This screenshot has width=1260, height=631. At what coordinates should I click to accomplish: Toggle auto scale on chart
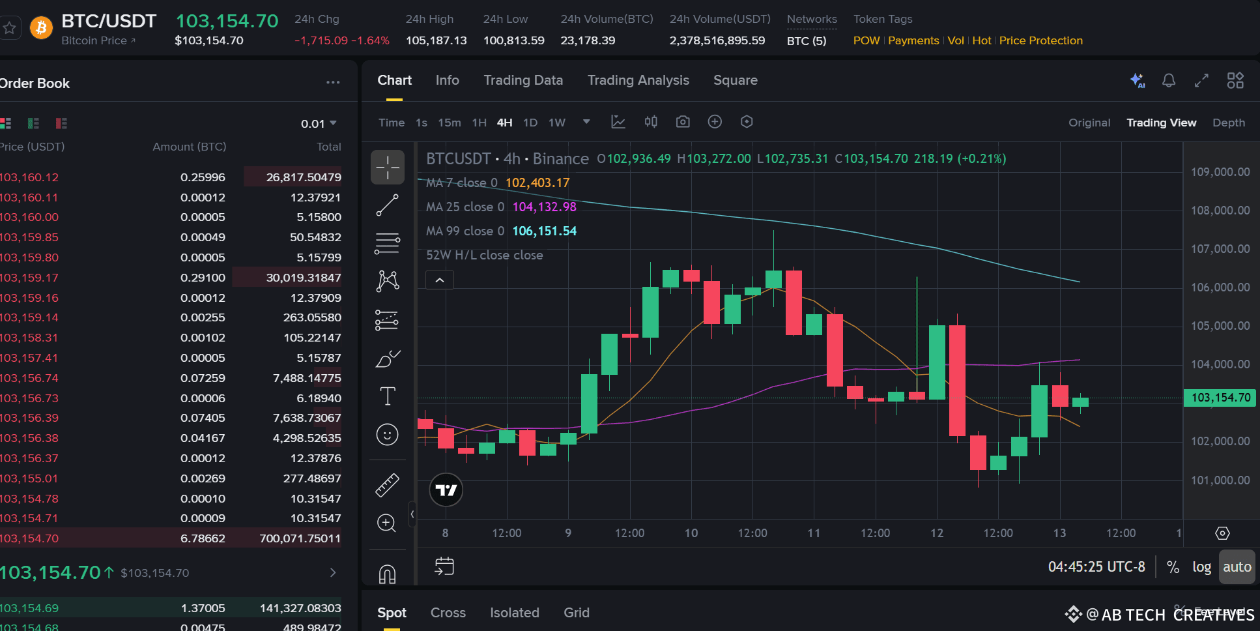(x=1237, y=566)
